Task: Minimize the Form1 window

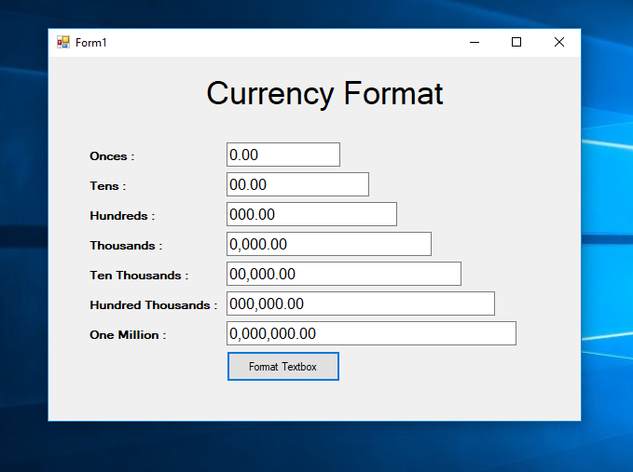Action: [475, 42]
